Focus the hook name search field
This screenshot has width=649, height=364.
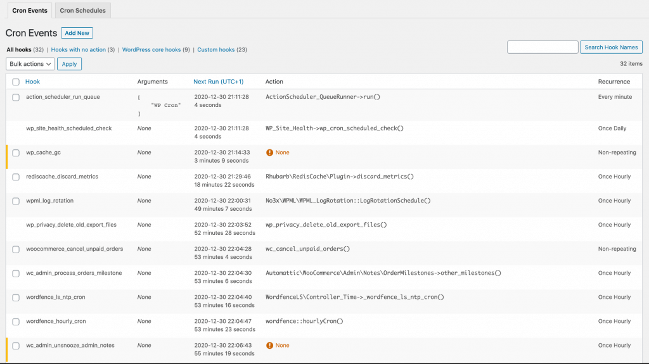[x=543, y=47]
